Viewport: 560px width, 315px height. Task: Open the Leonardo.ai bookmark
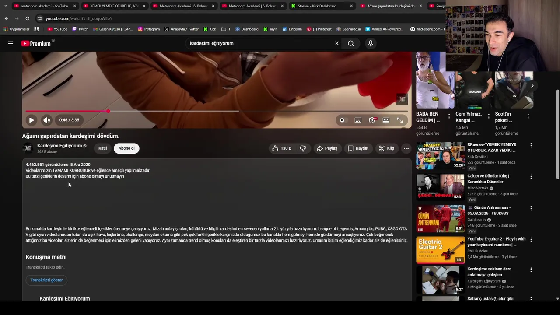[x=348, y=29]
